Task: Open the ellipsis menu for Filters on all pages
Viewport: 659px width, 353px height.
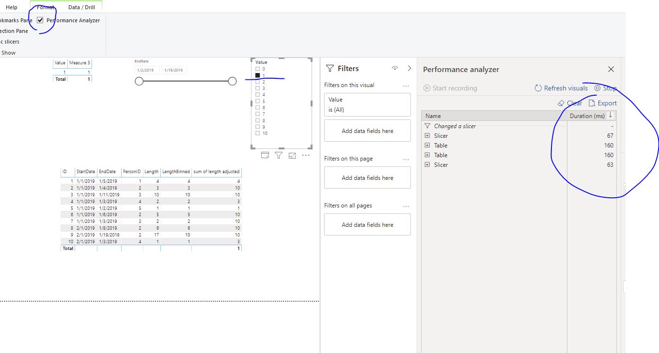Action: tap(406, 206)
